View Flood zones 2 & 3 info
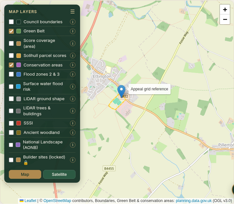The image size is (234, 204). (x=73, y=74)
